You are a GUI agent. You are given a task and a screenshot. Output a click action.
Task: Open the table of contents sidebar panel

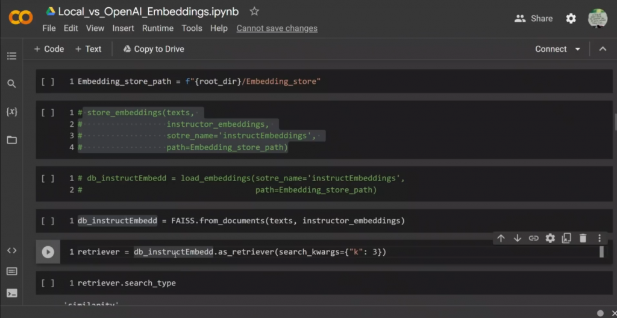click(11, 56)
